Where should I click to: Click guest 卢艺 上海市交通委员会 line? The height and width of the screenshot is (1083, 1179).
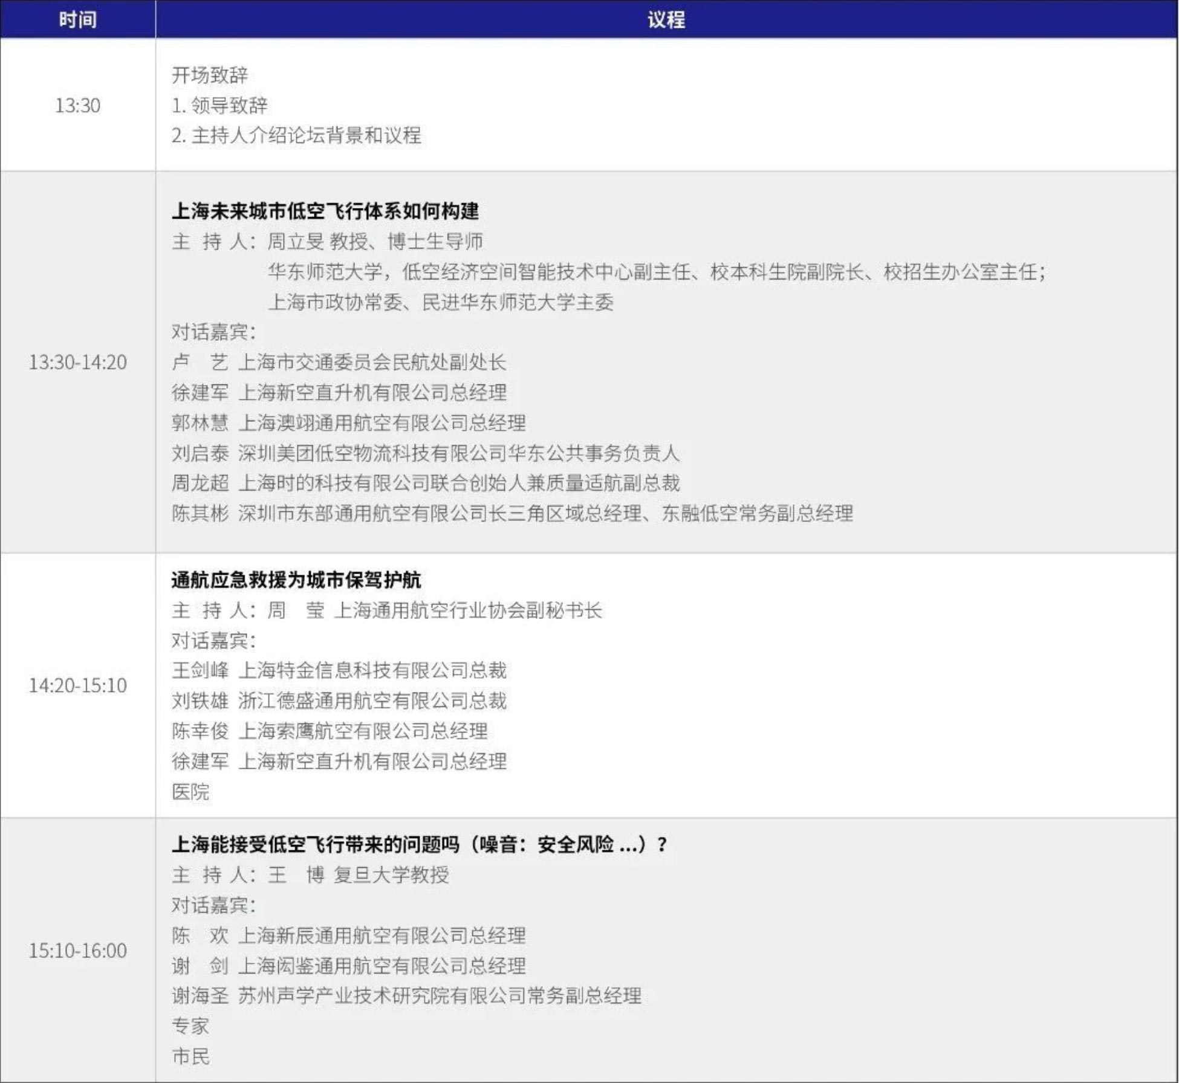click(339, 363)
